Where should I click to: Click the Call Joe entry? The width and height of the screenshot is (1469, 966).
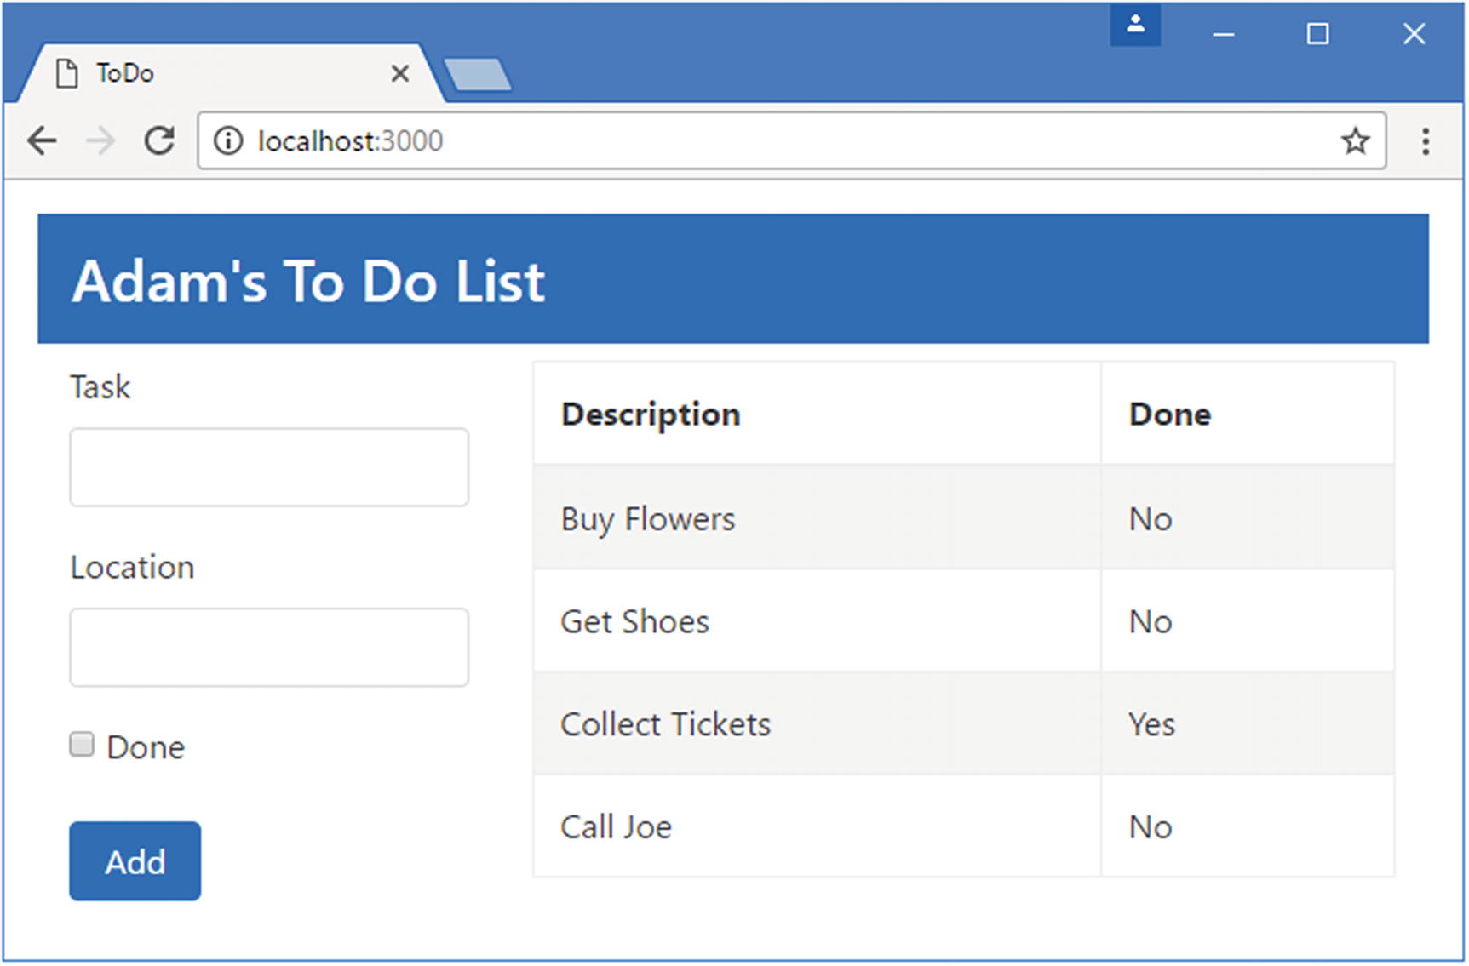(616, 827)
